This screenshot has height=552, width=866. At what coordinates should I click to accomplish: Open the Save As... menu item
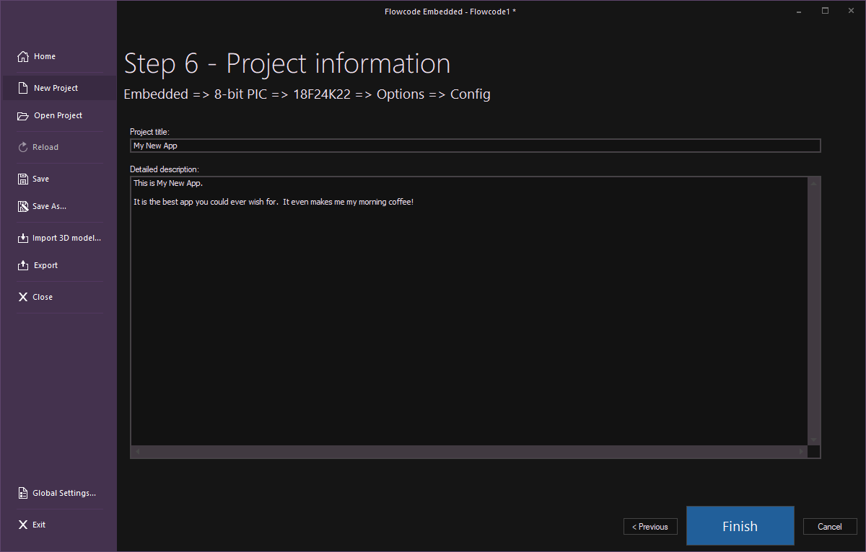click(49, 206)
